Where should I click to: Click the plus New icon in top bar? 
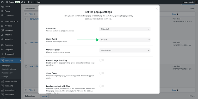pos(35,2)
